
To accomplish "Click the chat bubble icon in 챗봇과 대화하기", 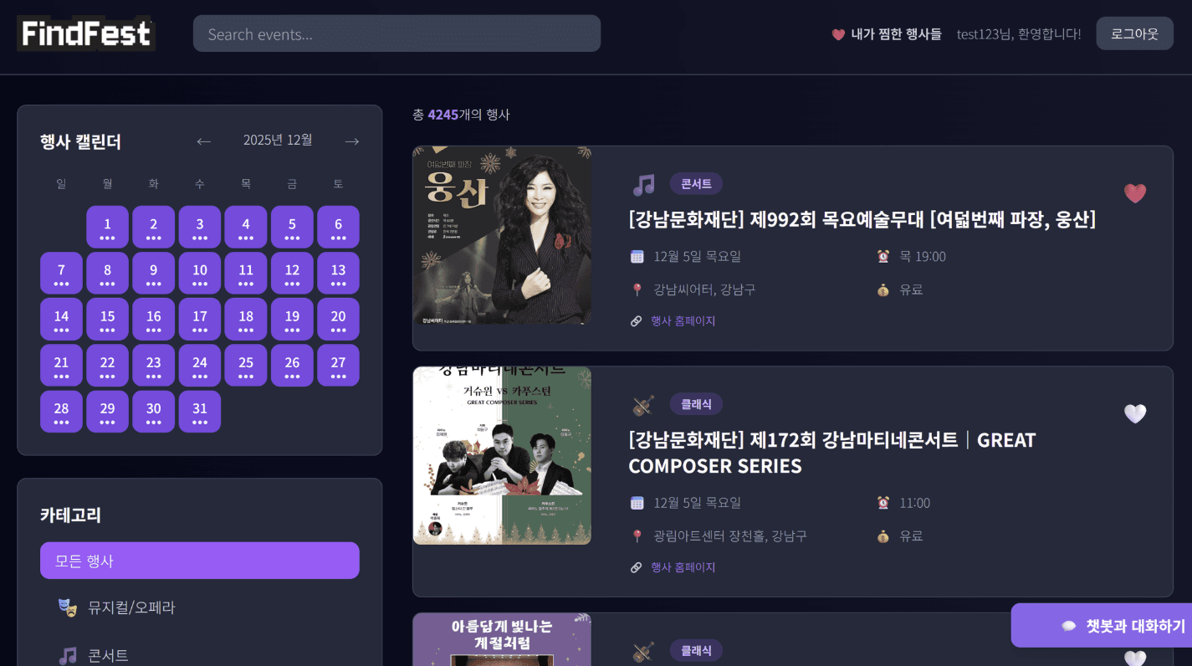I will [1068, 627].
